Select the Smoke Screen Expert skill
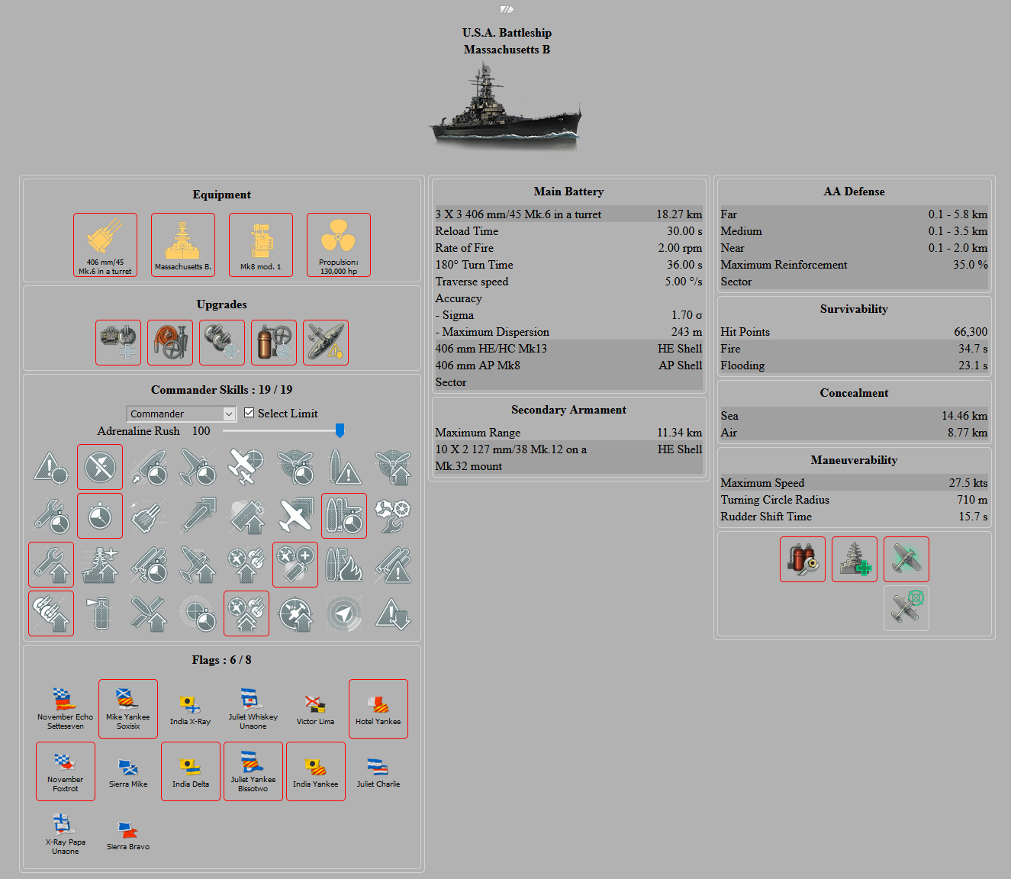The width and height of the screenshot is (1011, 879). tap(246, 516)
